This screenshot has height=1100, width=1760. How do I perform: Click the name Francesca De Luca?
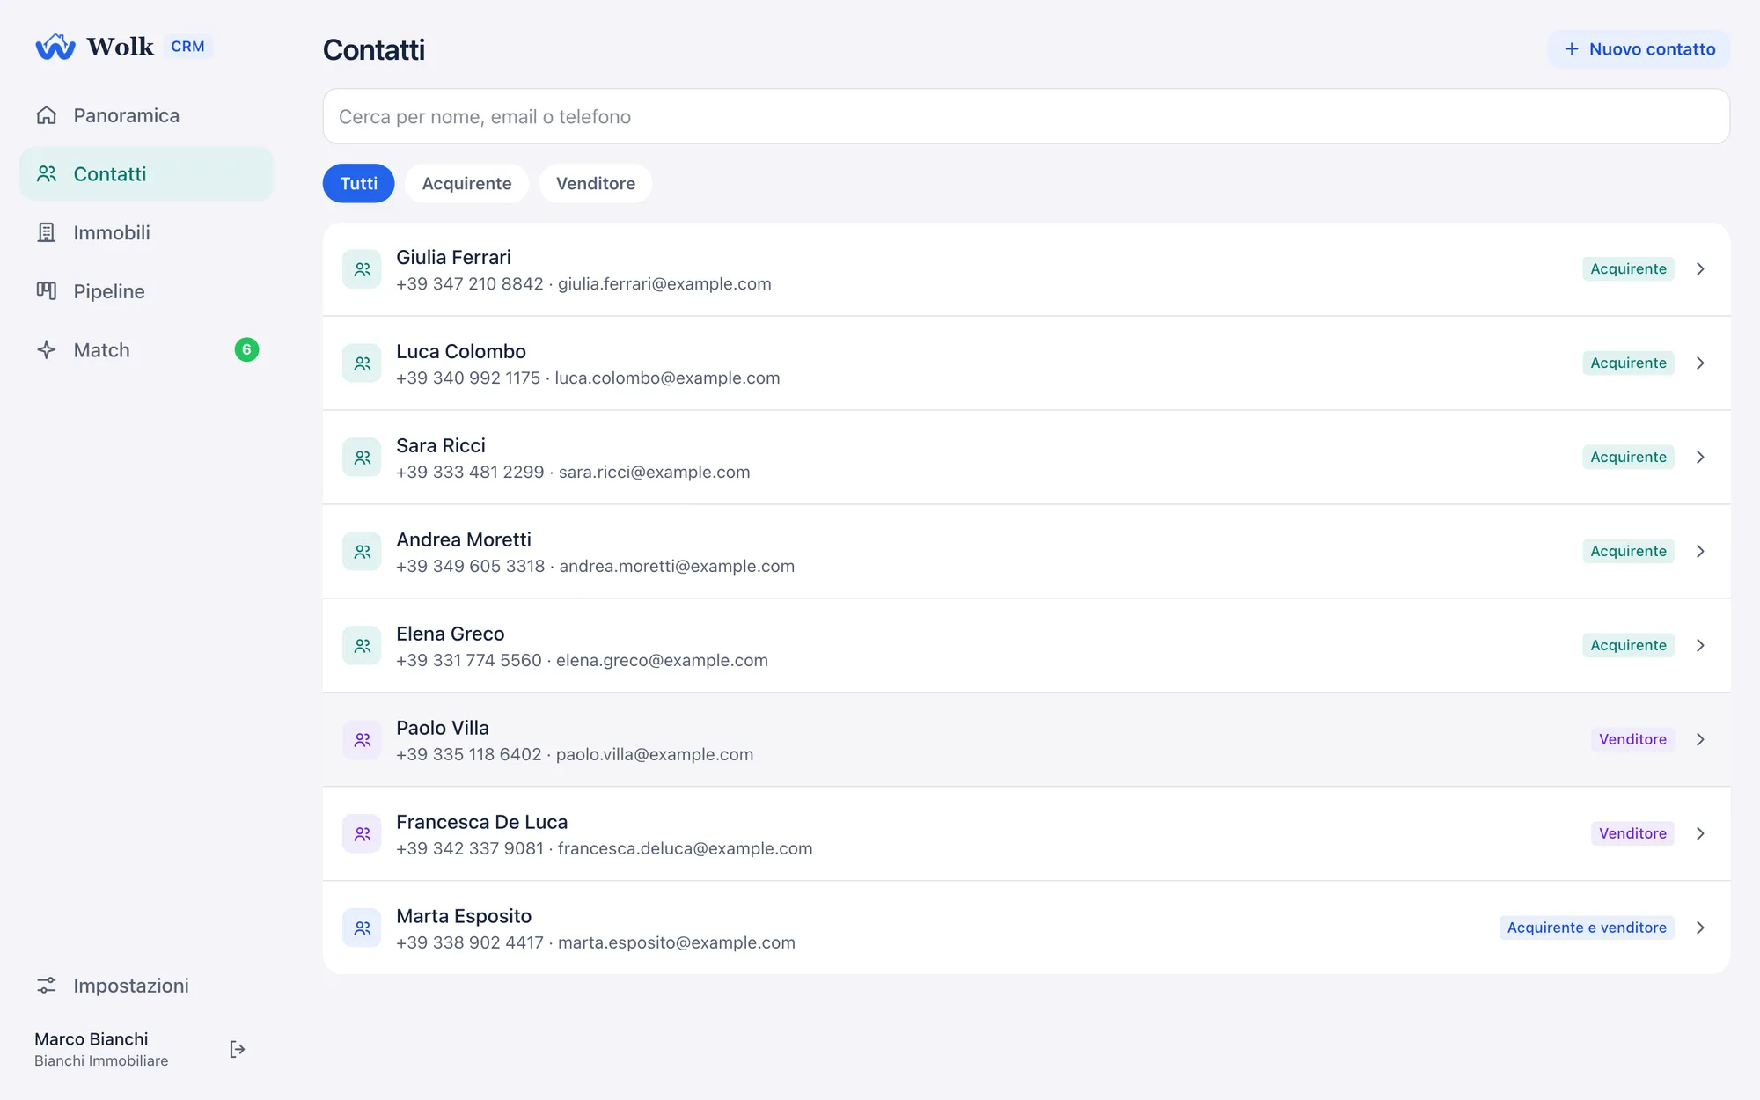(482, 822)
